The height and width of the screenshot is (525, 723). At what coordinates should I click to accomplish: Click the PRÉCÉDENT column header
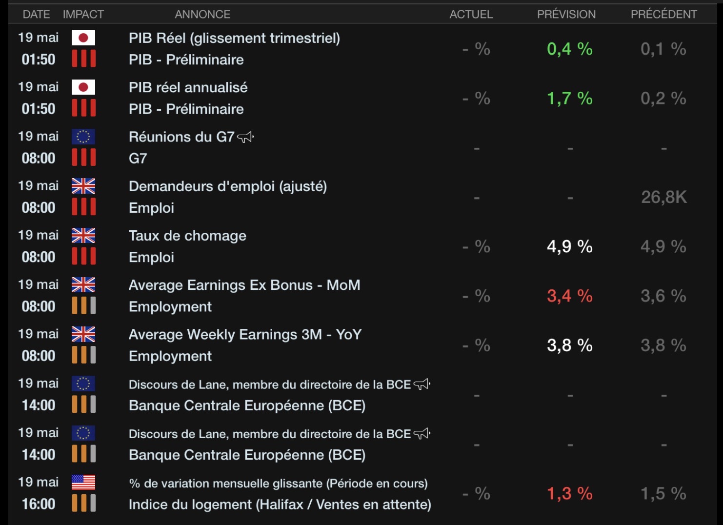tap(664, 14)
